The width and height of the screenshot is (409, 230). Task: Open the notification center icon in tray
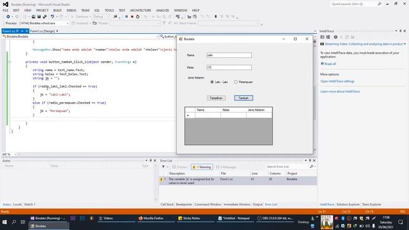(401, 222)
